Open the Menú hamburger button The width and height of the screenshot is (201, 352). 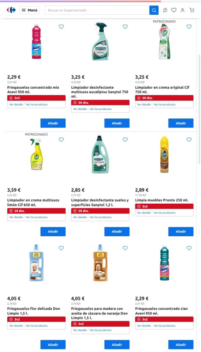(x=30, y=10)
